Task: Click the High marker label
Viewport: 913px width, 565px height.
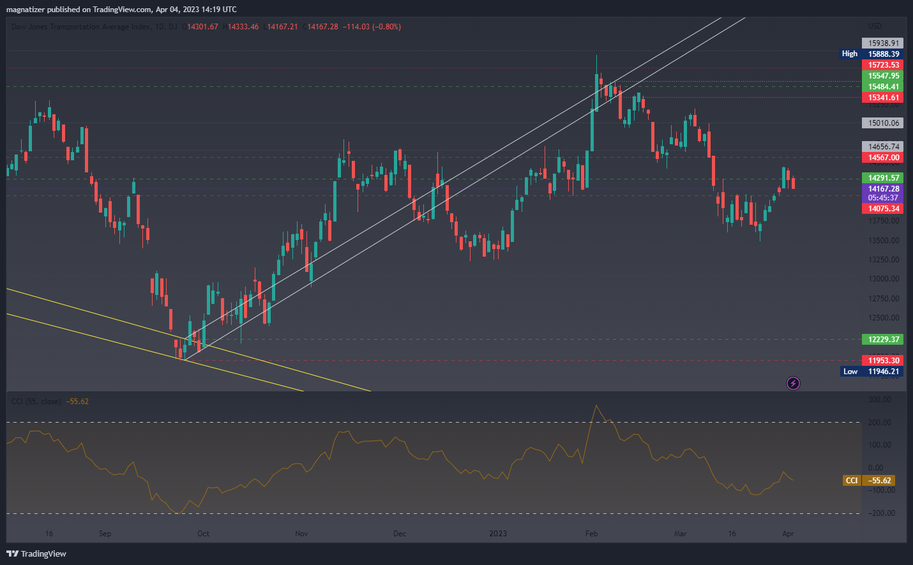Action: pos(849,54)
